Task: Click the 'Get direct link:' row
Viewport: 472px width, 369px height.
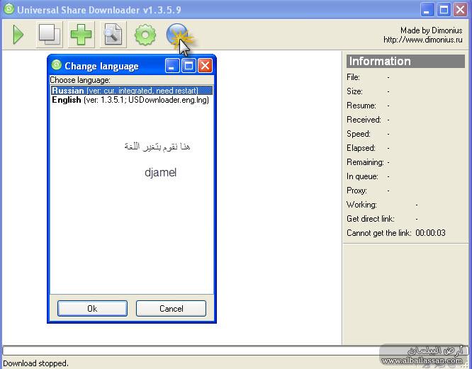Action: click(382, 219)
